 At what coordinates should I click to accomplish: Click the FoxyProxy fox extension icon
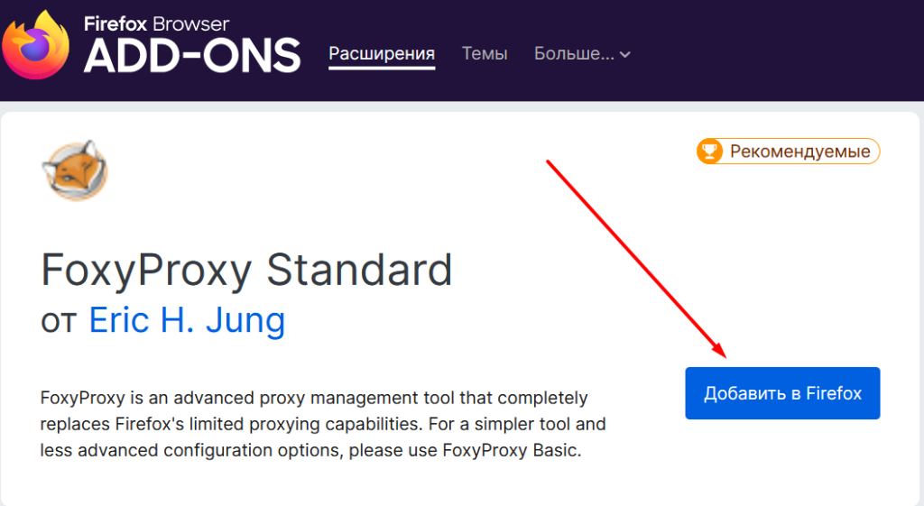[x=75, y=170]
